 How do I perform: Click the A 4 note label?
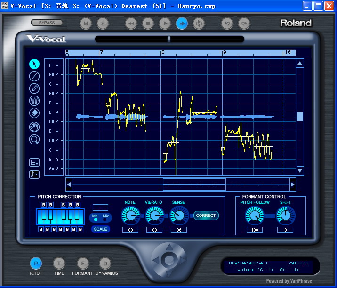pyautogui.click(x=54, y=65)
